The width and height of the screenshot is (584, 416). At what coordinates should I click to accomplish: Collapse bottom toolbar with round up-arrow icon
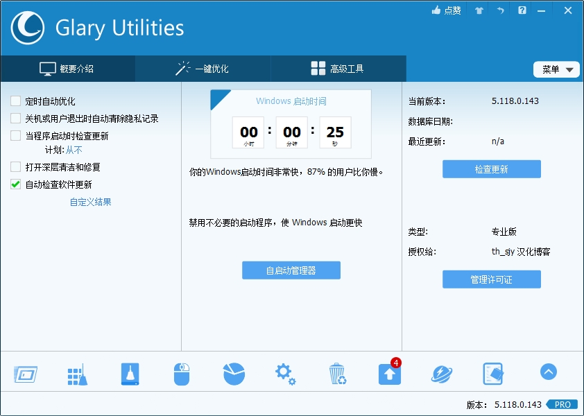(548, 372)
